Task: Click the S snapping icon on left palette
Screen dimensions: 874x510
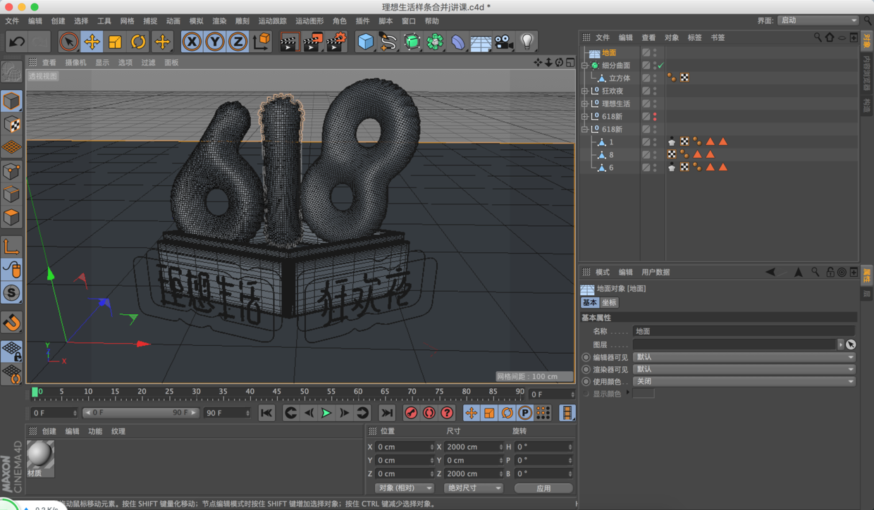Action: coord(11,292)
